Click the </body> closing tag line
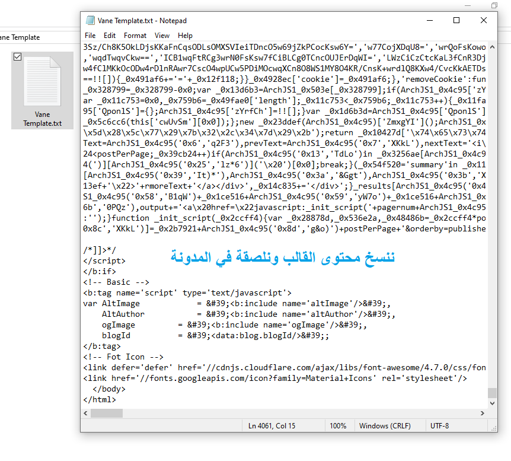 pos(109,389)
